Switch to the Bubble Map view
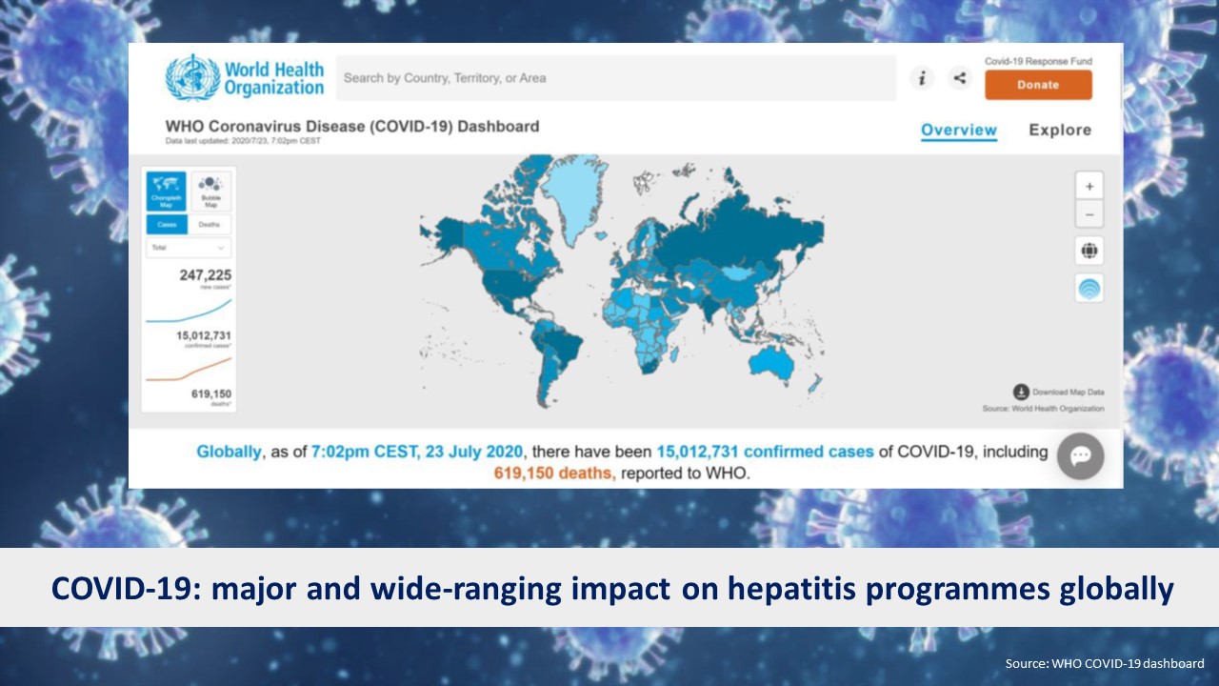This screenshot has width=1219, height=686. click(210, 192)
